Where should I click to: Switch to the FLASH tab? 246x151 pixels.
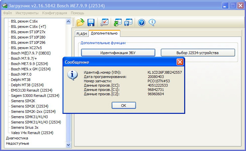click(x=81, y=34)
